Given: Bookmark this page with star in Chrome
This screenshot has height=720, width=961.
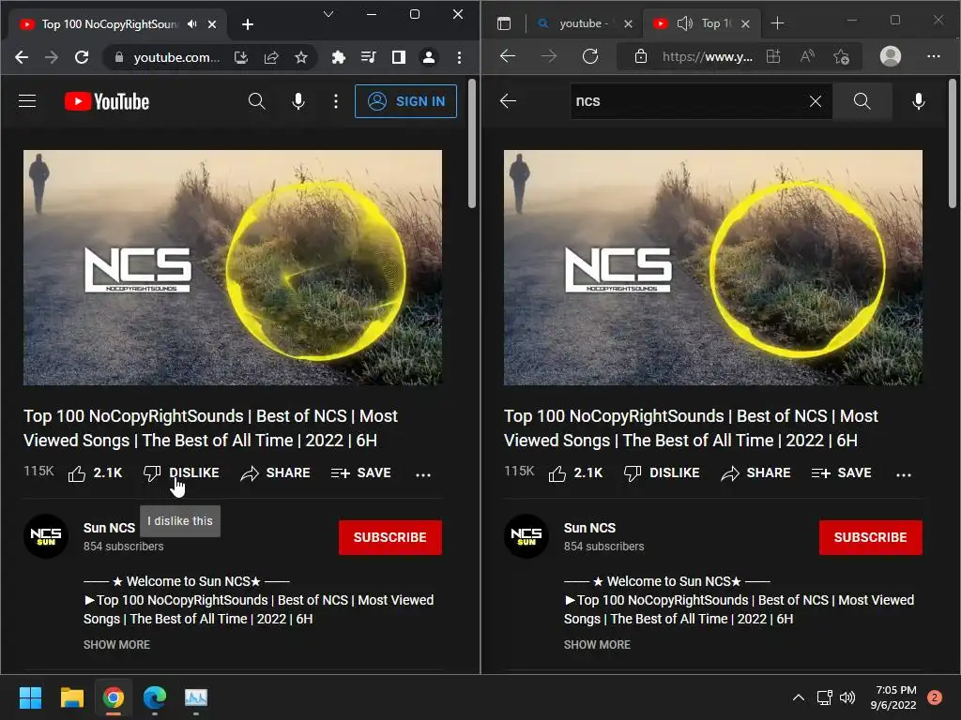Looking at the screenshot, I should point(301,57).
